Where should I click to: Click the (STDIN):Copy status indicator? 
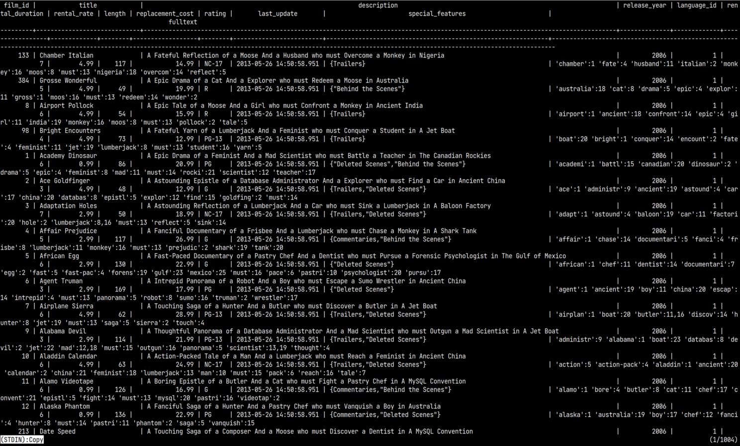coord(22,440)
